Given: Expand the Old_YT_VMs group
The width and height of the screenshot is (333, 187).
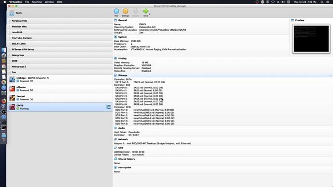Looking at the screenshot, I should (x=9, y=44).
